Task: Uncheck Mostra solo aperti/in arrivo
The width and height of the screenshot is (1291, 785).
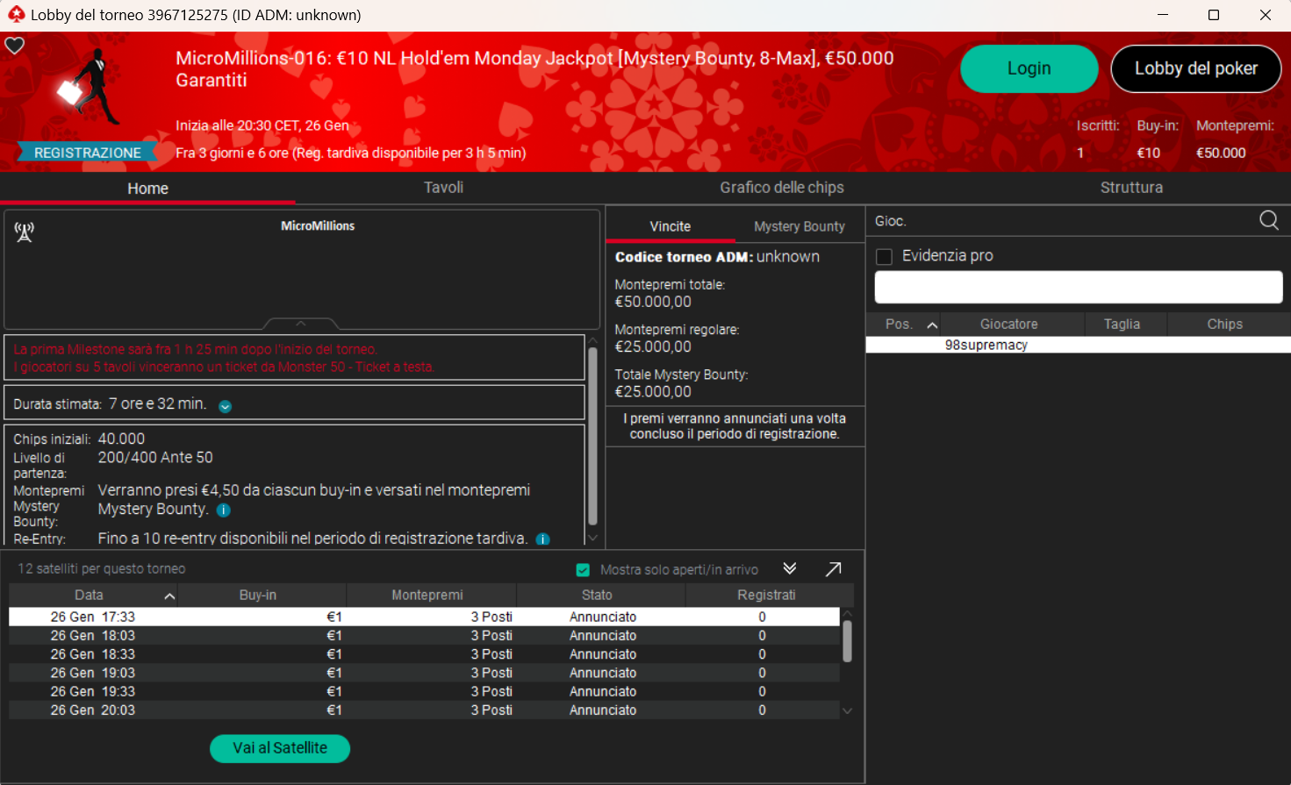Action: 583,570
